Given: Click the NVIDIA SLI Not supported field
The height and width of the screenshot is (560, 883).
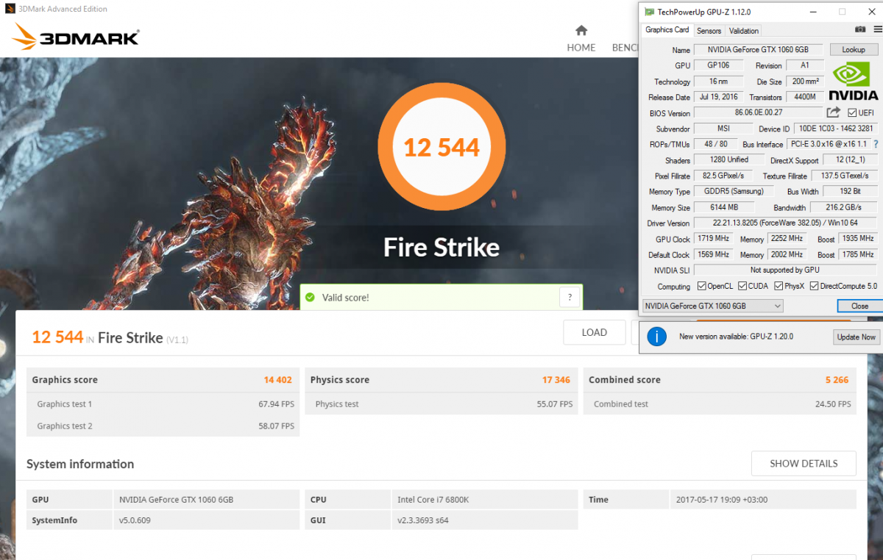Looking at the screenshot, I should point(786,270).
